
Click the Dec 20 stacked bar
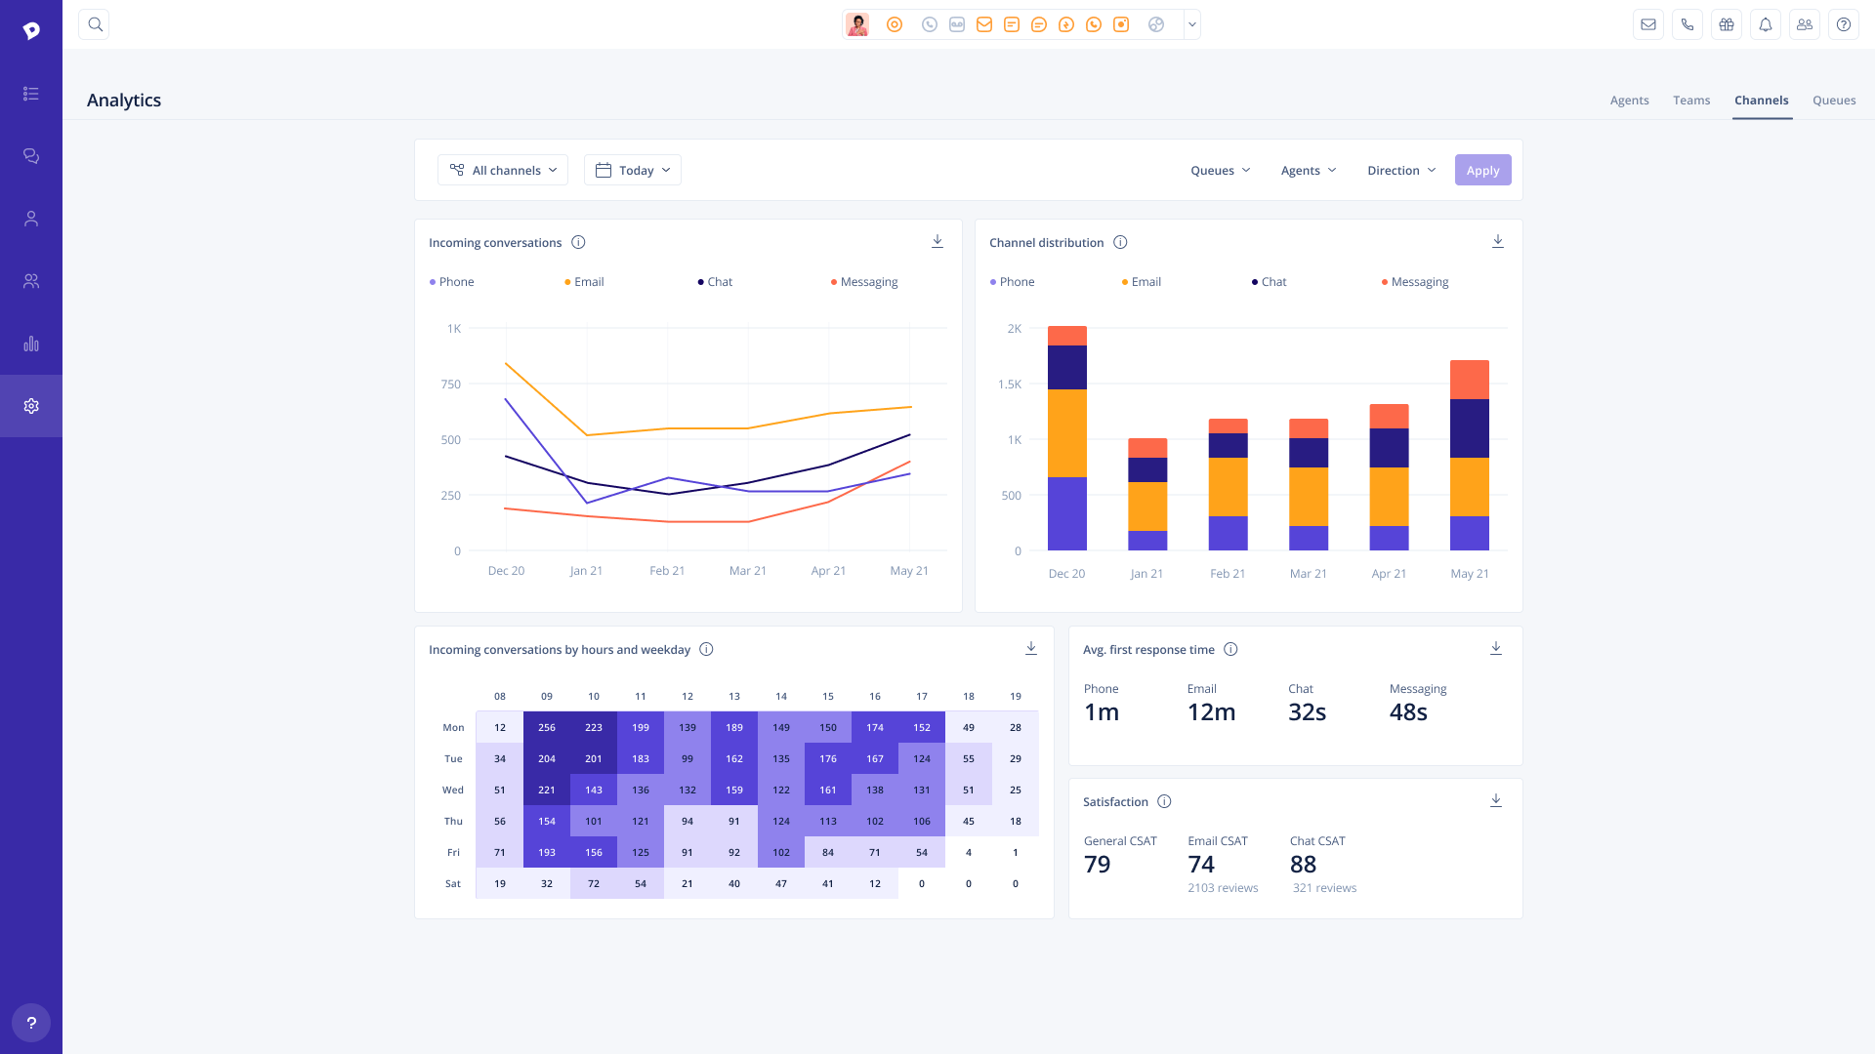[1067, 438]
